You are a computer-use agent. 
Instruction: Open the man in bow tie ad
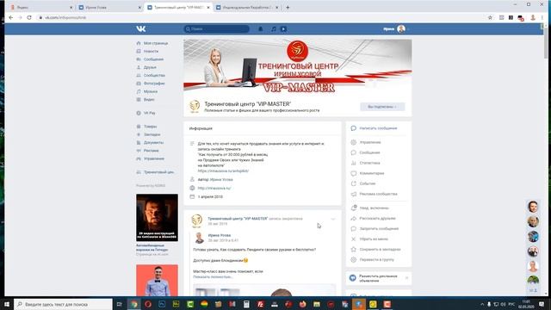pyautogui.click(x=157, y=280)
